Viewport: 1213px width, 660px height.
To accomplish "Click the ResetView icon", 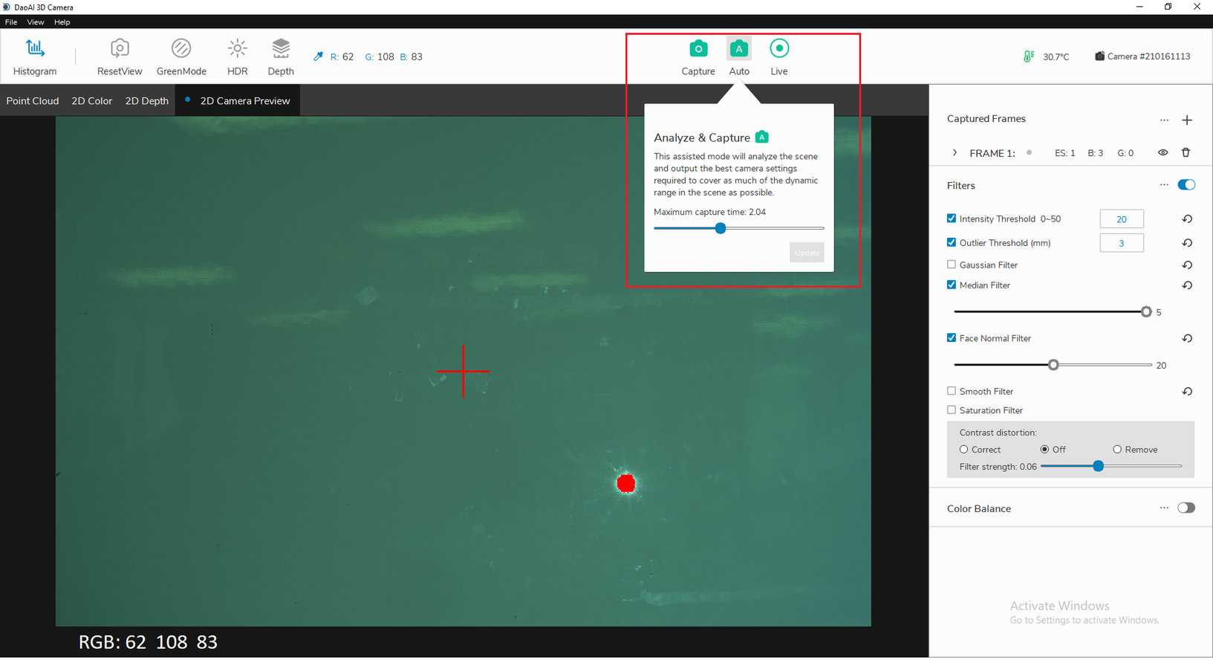I will click(120, 56).
